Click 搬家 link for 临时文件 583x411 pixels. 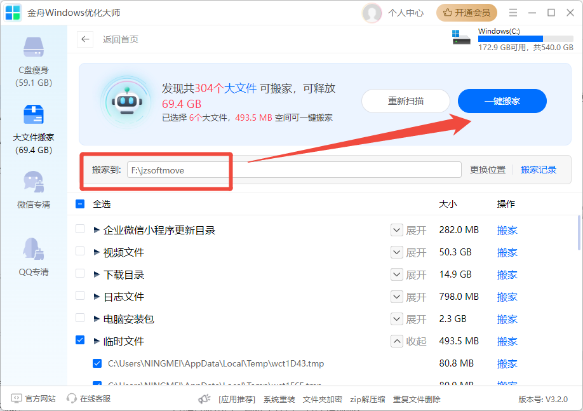pyautogui.click(x=507, y=341)
